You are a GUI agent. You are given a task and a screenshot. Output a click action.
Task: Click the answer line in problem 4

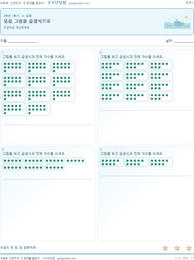pyautogui.click(x=146, y=176)
